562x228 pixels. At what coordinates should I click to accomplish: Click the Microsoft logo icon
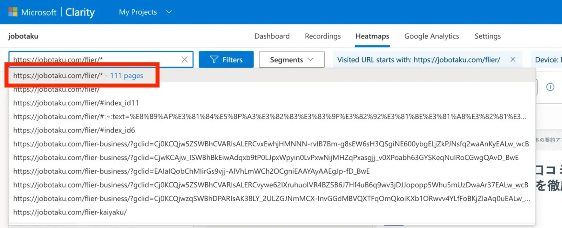pyautogui.click(x=13, y=12)
